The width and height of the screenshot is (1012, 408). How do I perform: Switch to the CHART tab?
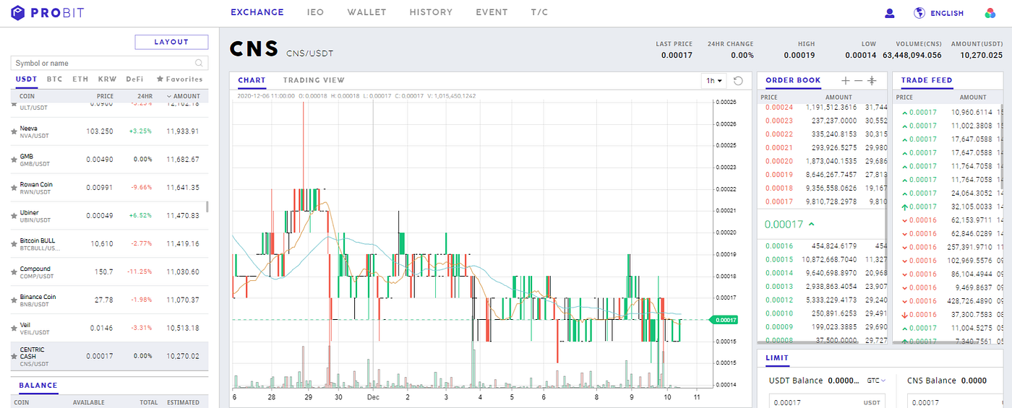[252, 80]
